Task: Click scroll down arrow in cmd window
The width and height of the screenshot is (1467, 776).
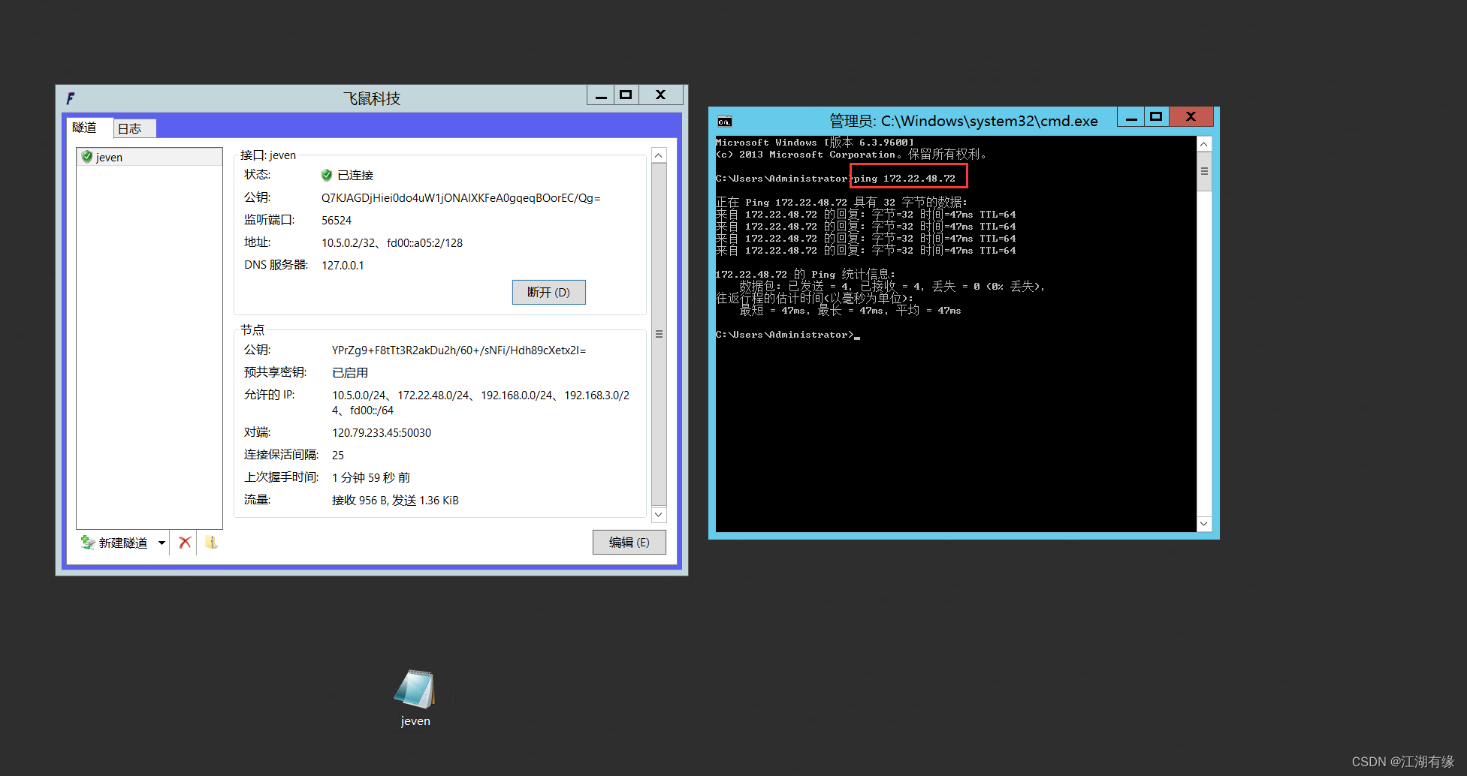Action: (1203, 524)
